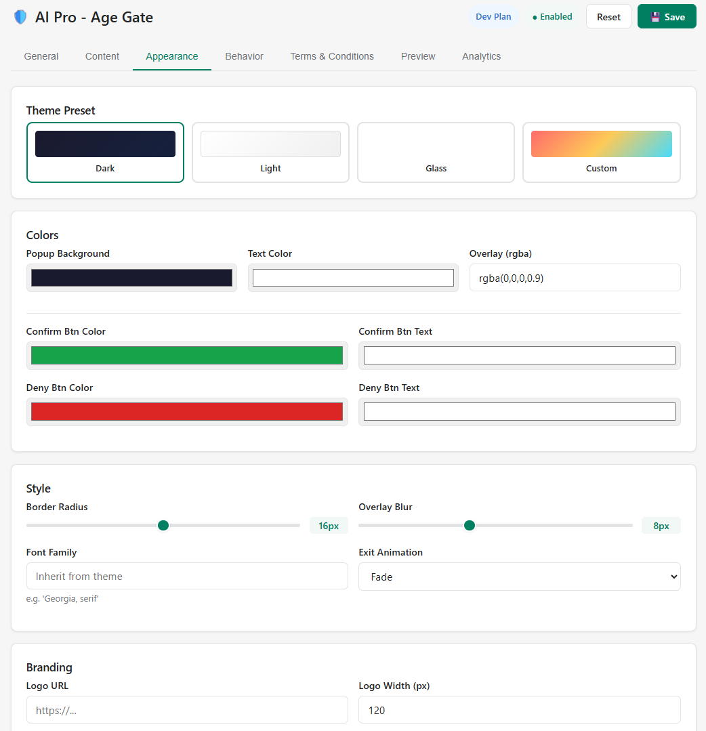Click the Reset button
706x731 pixels.
click(x=608, y=16)
